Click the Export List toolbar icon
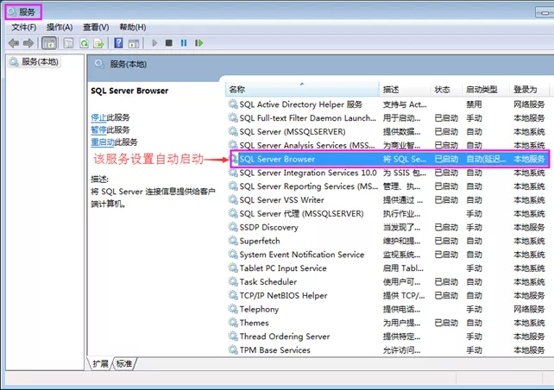Image resolution: width=554 pixels, height=390 pixels. click(x=99, y=42)
